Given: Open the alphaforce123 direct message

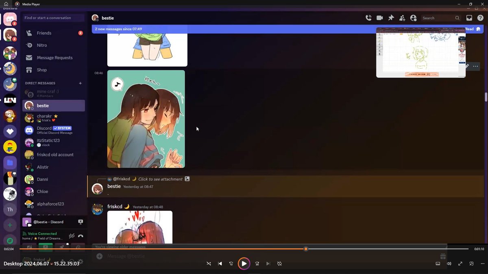Looking at the screenshot, I should 54,204.
